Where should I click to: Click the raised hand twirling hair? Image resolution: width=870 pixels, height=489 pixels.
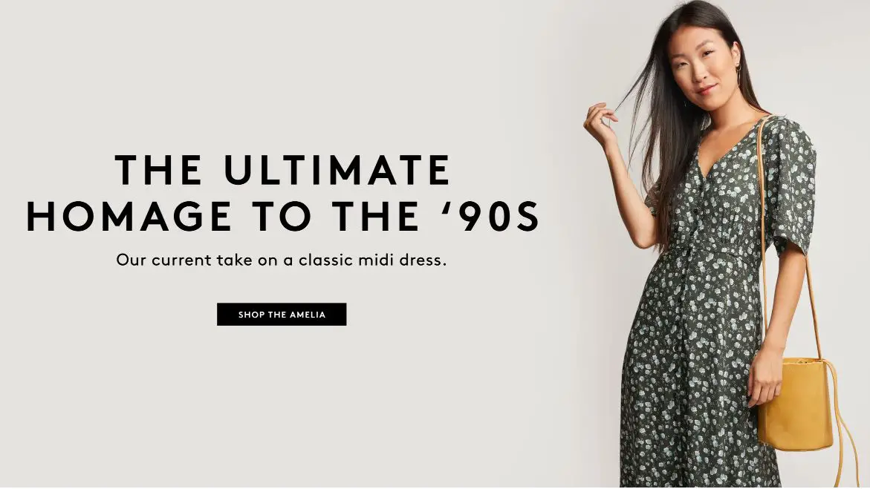(600, 125)
